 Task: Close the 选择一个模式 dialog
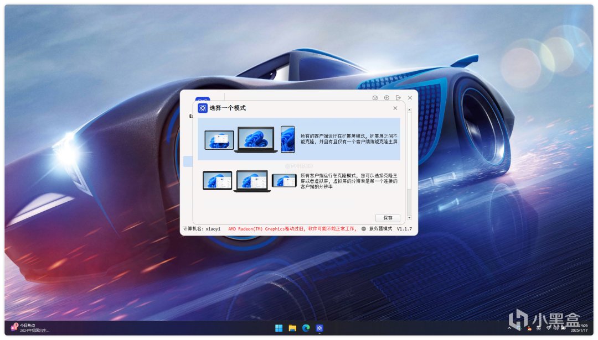395,108
